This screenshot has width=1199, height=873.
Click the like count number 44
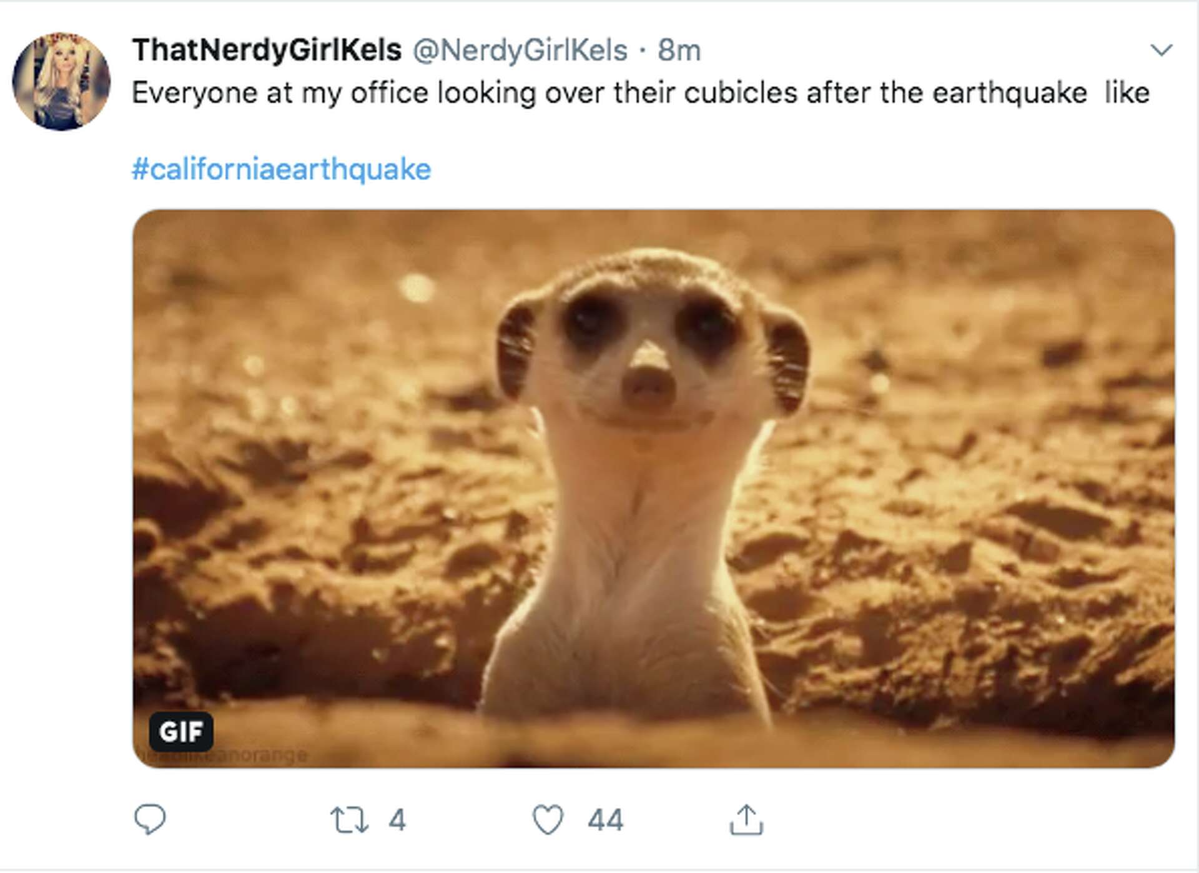tap(605, 820)
